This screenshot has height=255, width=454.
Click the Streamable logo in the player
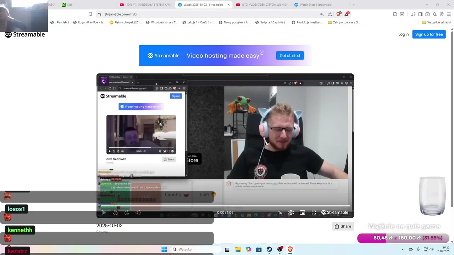pyautogui.click(x=334, y=212)
